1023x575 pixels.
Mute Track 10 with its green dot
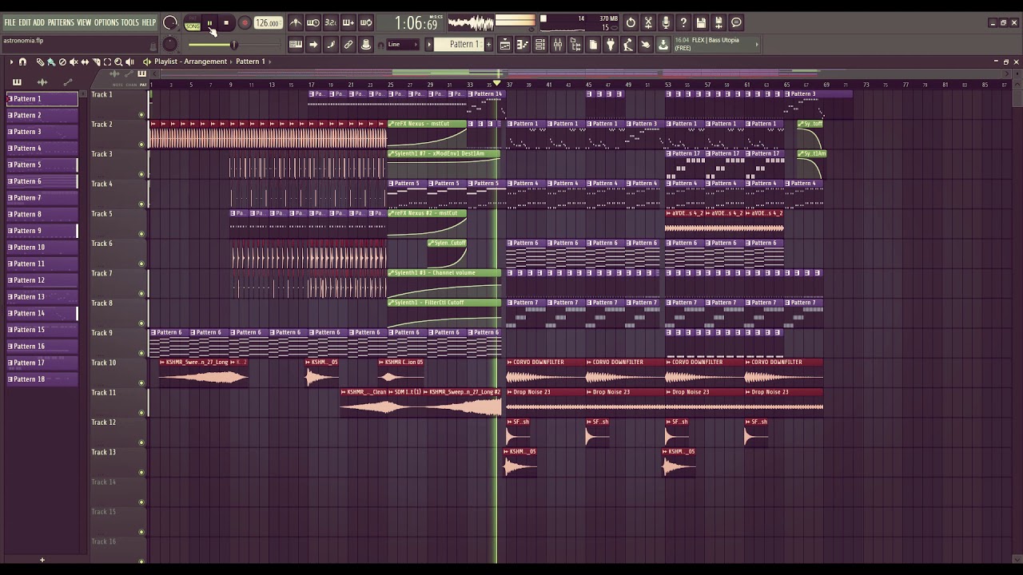coord(142,383)
